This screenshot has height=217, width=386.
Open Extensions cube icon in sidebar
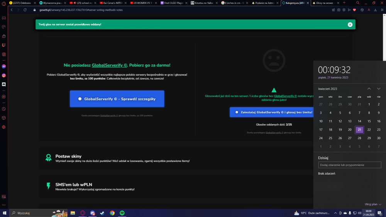pos(4,118)
